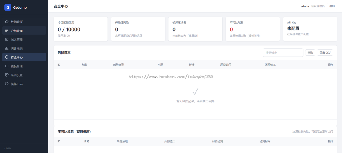Click the 待处理风险 card
Image resolution: width=342 pixels, height=153 pixels.
click(x=138, y=29)
